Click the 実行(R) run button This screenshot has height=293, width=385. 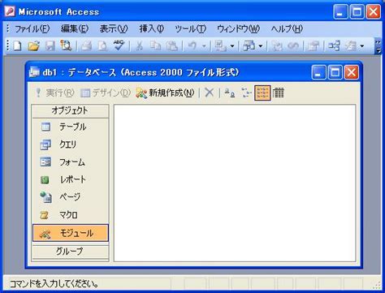[54, 93]
